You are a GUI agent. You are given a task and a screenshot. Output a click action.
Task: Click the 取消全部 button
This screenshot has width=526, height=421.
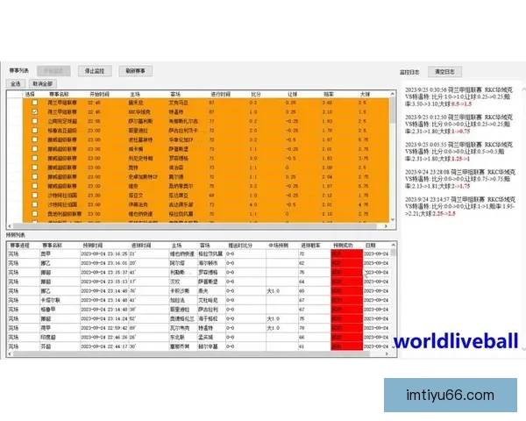pos(43,83)
